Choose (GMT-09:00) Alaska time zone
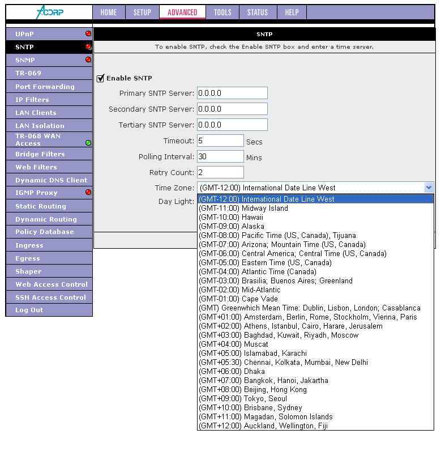The width and height of the screenshot is (441, 451). coord(315,227)
